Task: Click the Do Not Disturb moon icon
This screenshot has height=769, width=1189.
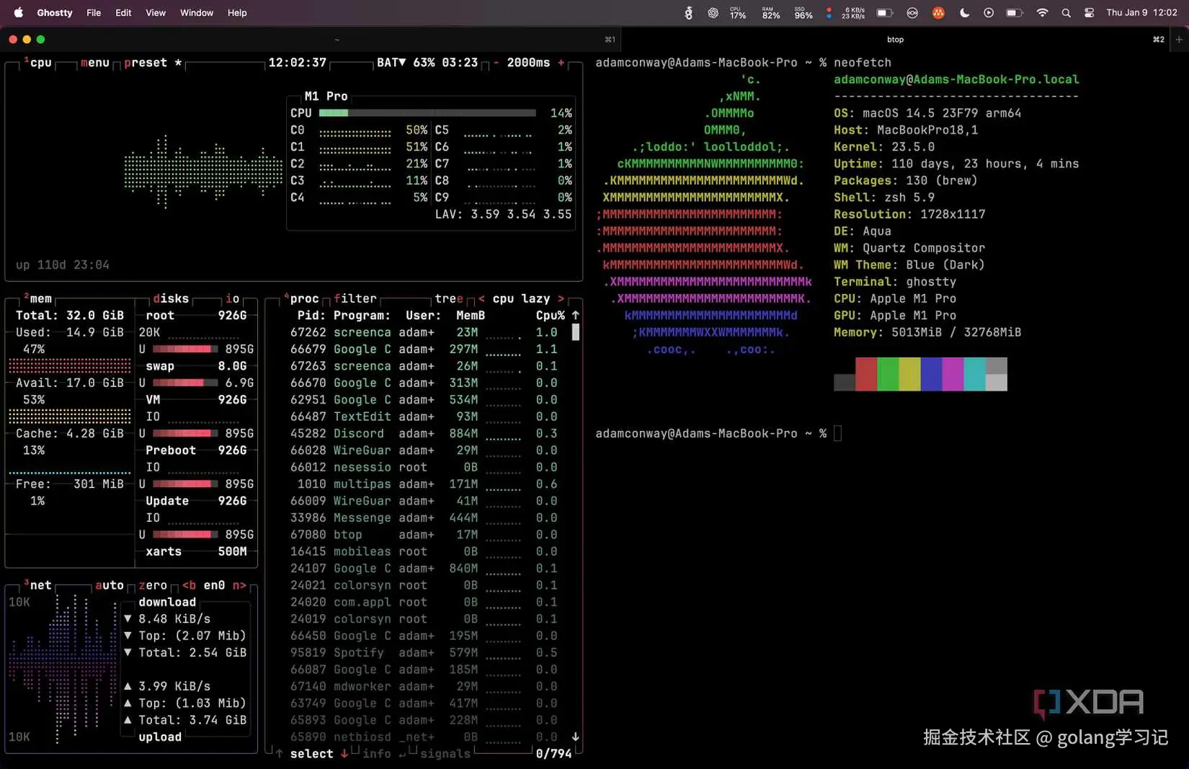Action: click(964, 12)
